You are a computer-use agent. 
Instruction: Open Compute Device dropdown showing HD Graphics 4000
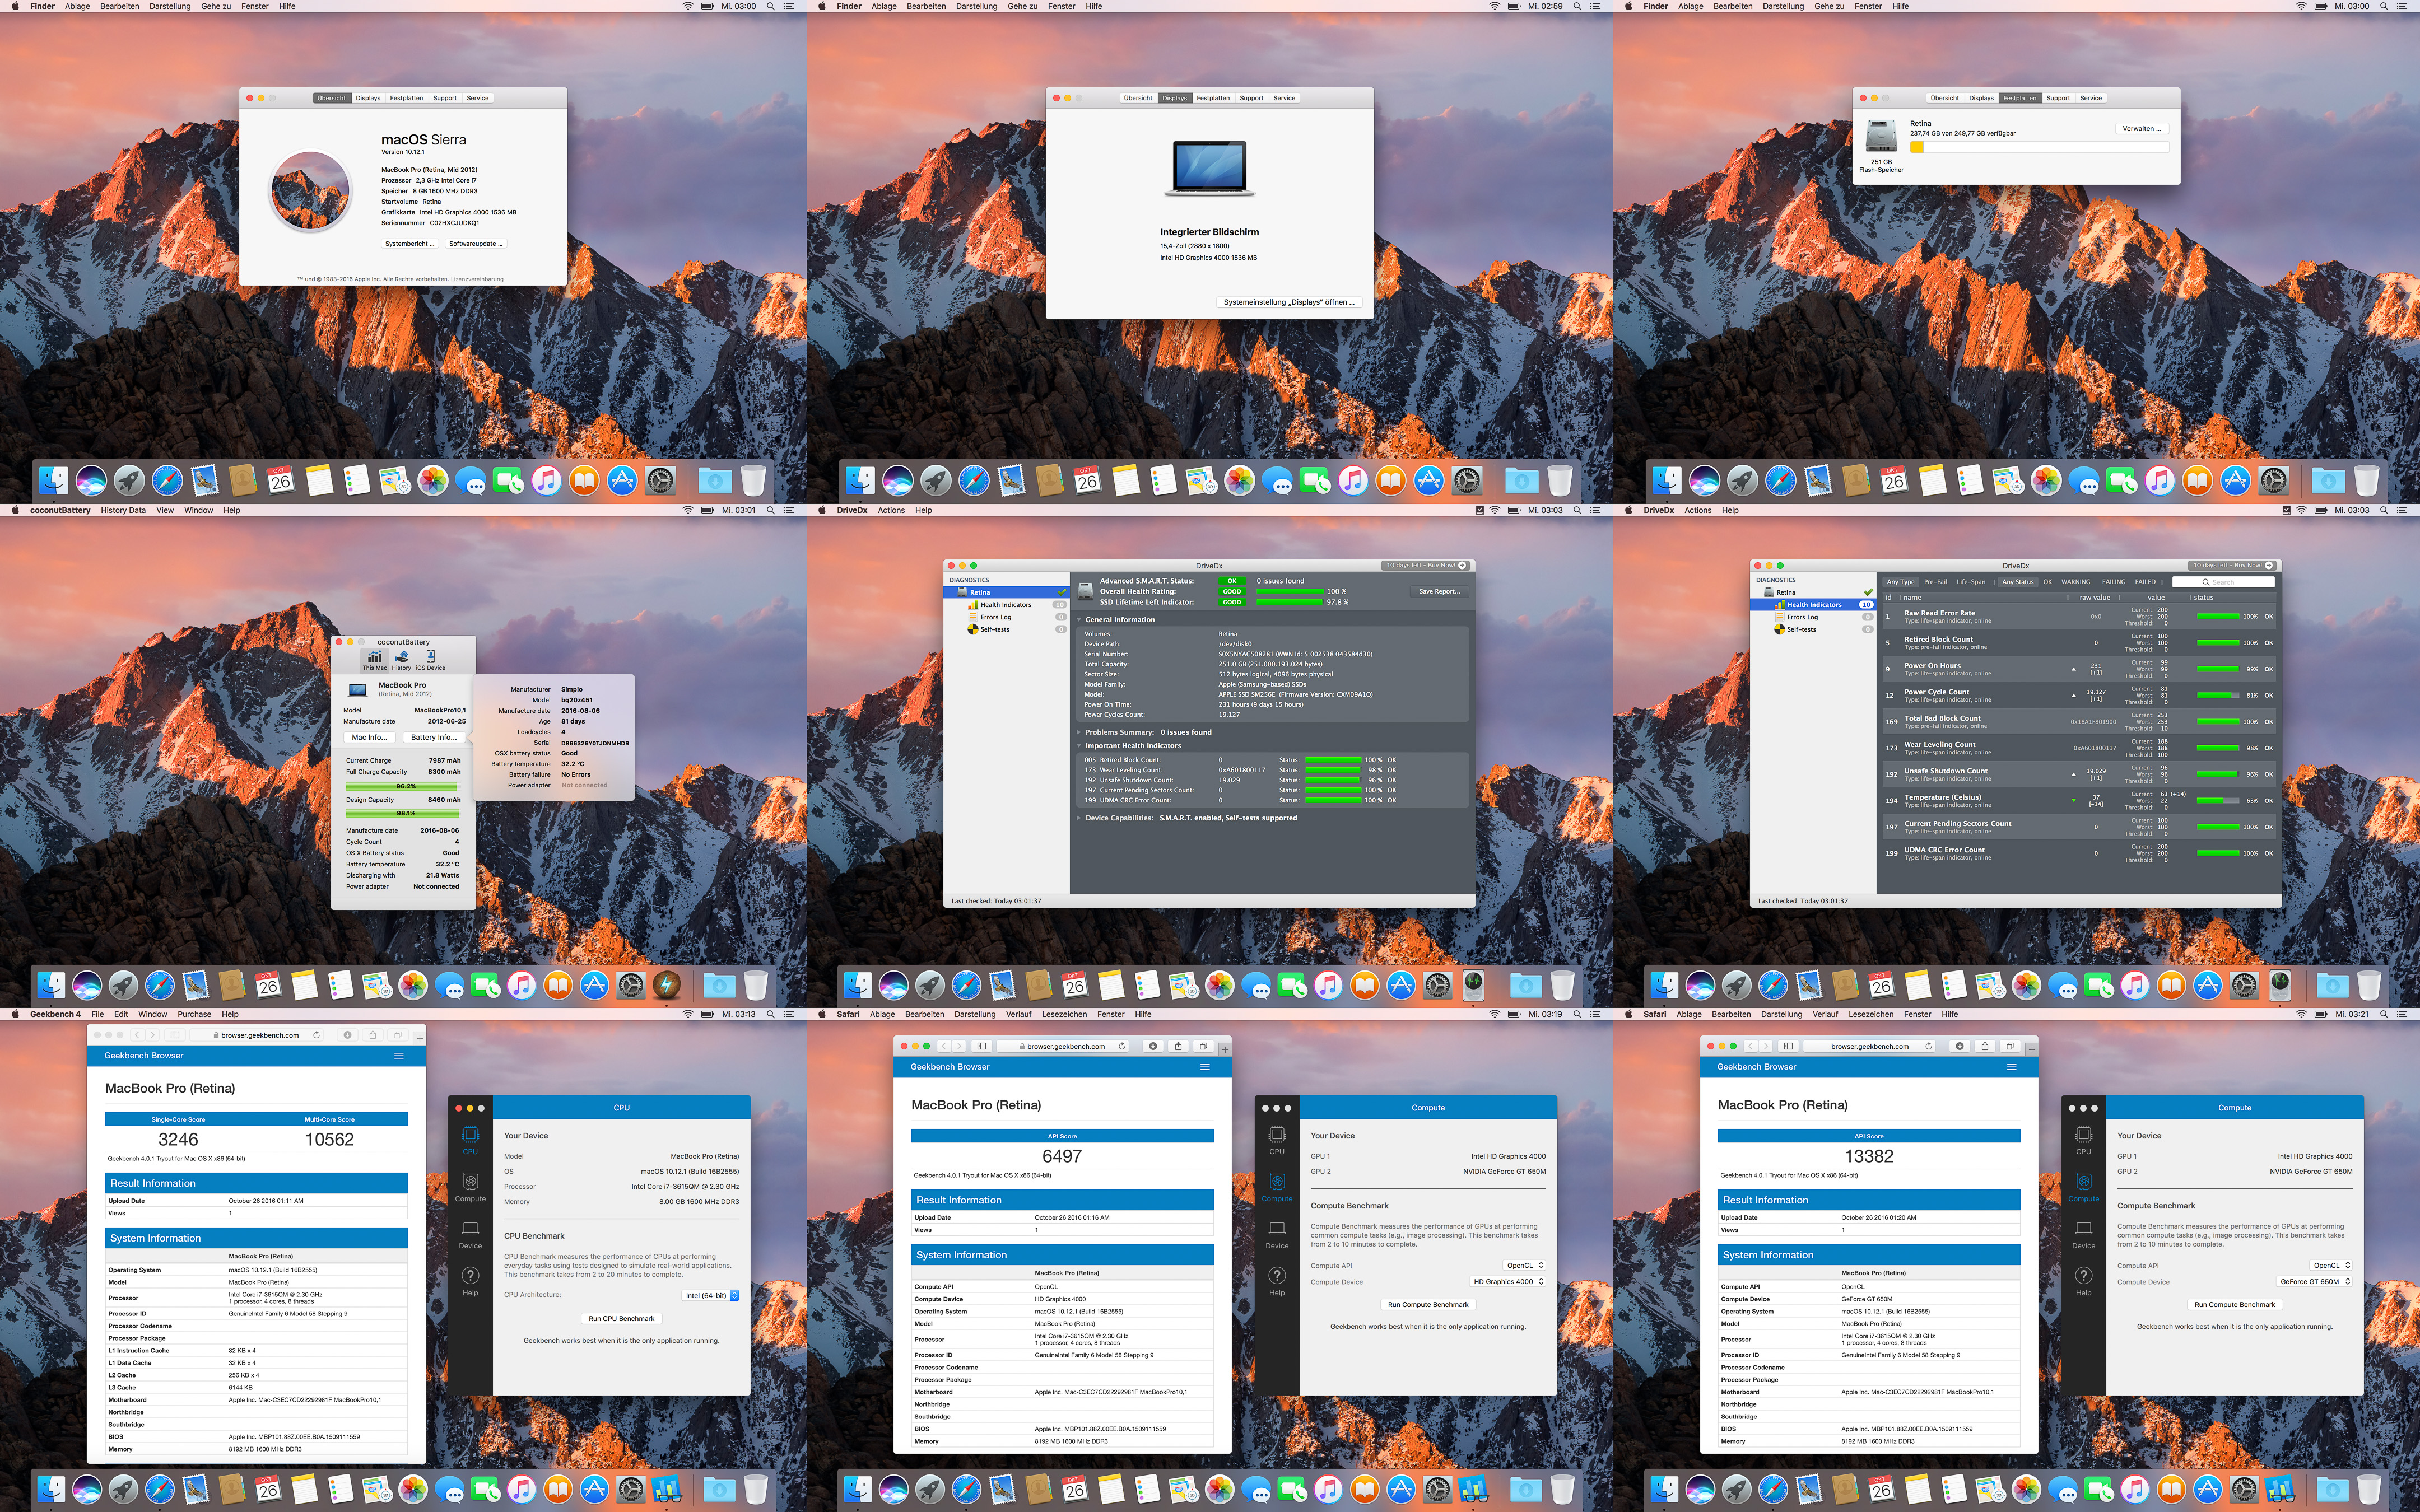(1508, 1281)
